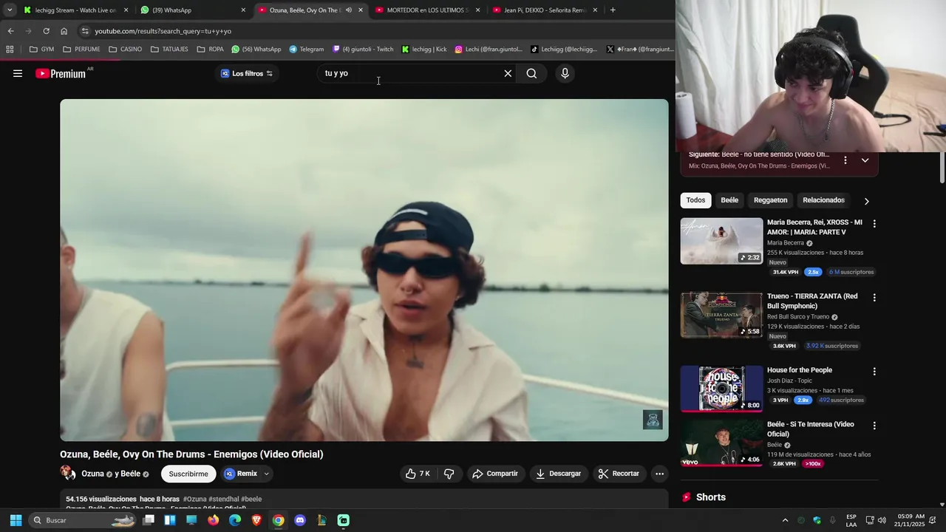Select the Reggaeton filter chip
The height and width of the screenshot is (532, 946).
770,200
